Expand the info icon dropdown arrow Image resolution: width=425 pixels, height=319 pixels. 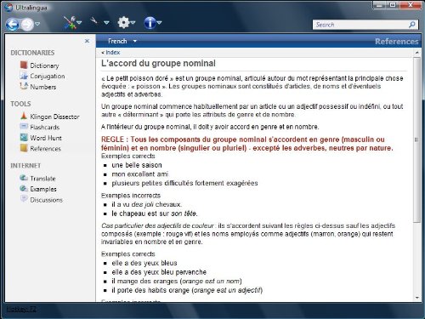pyautogui.click(x=159, y=22)
